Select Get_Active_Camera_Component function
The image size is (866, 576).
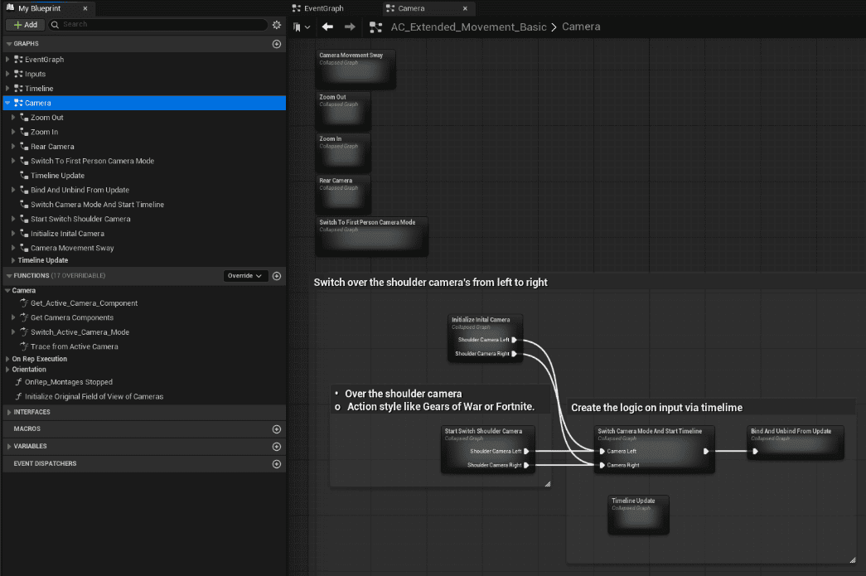click(84, 303)
